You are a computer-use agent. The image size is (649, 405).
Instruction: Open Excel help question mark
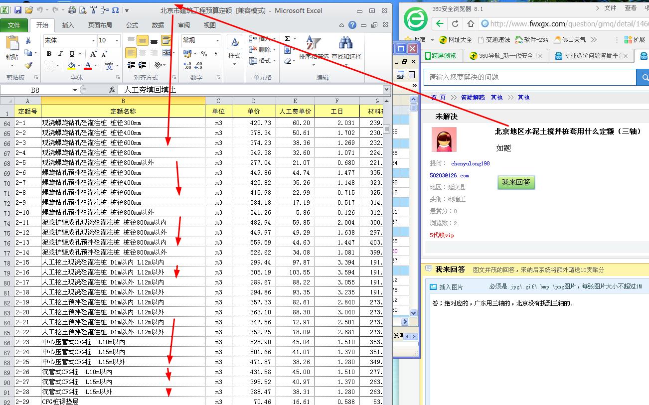(x=352, y=25)
